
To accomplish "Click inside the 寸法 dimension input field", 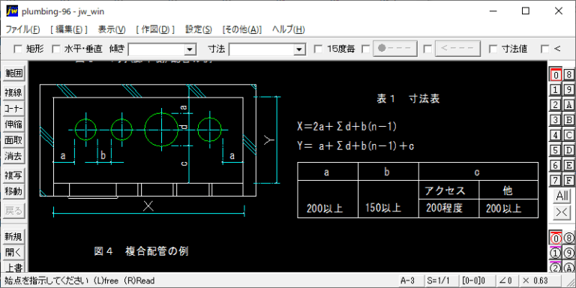I will (262, 49).
